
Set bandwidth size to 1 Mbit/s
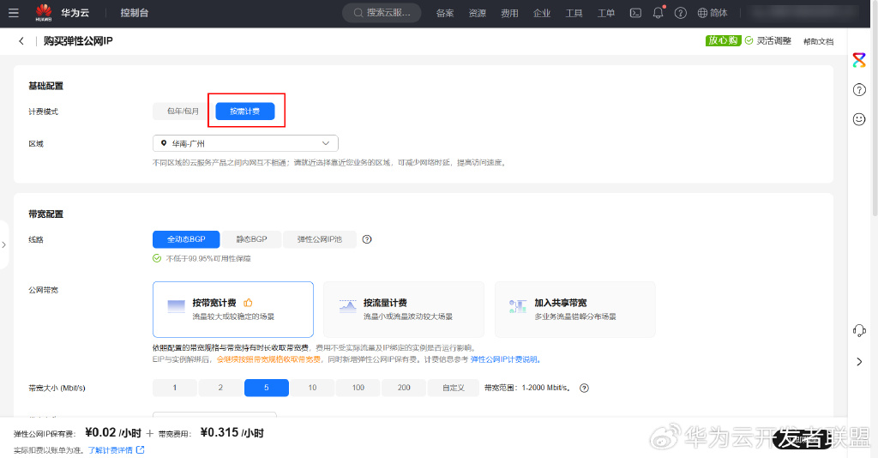click(175, 388)
